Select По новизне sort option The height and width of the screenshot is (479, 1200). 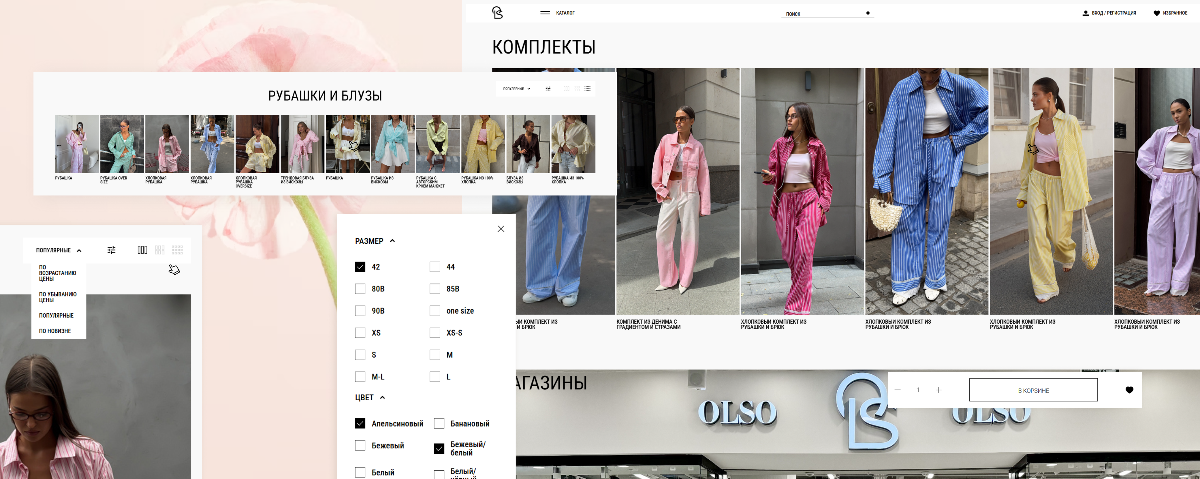click(x=55, y=331)
